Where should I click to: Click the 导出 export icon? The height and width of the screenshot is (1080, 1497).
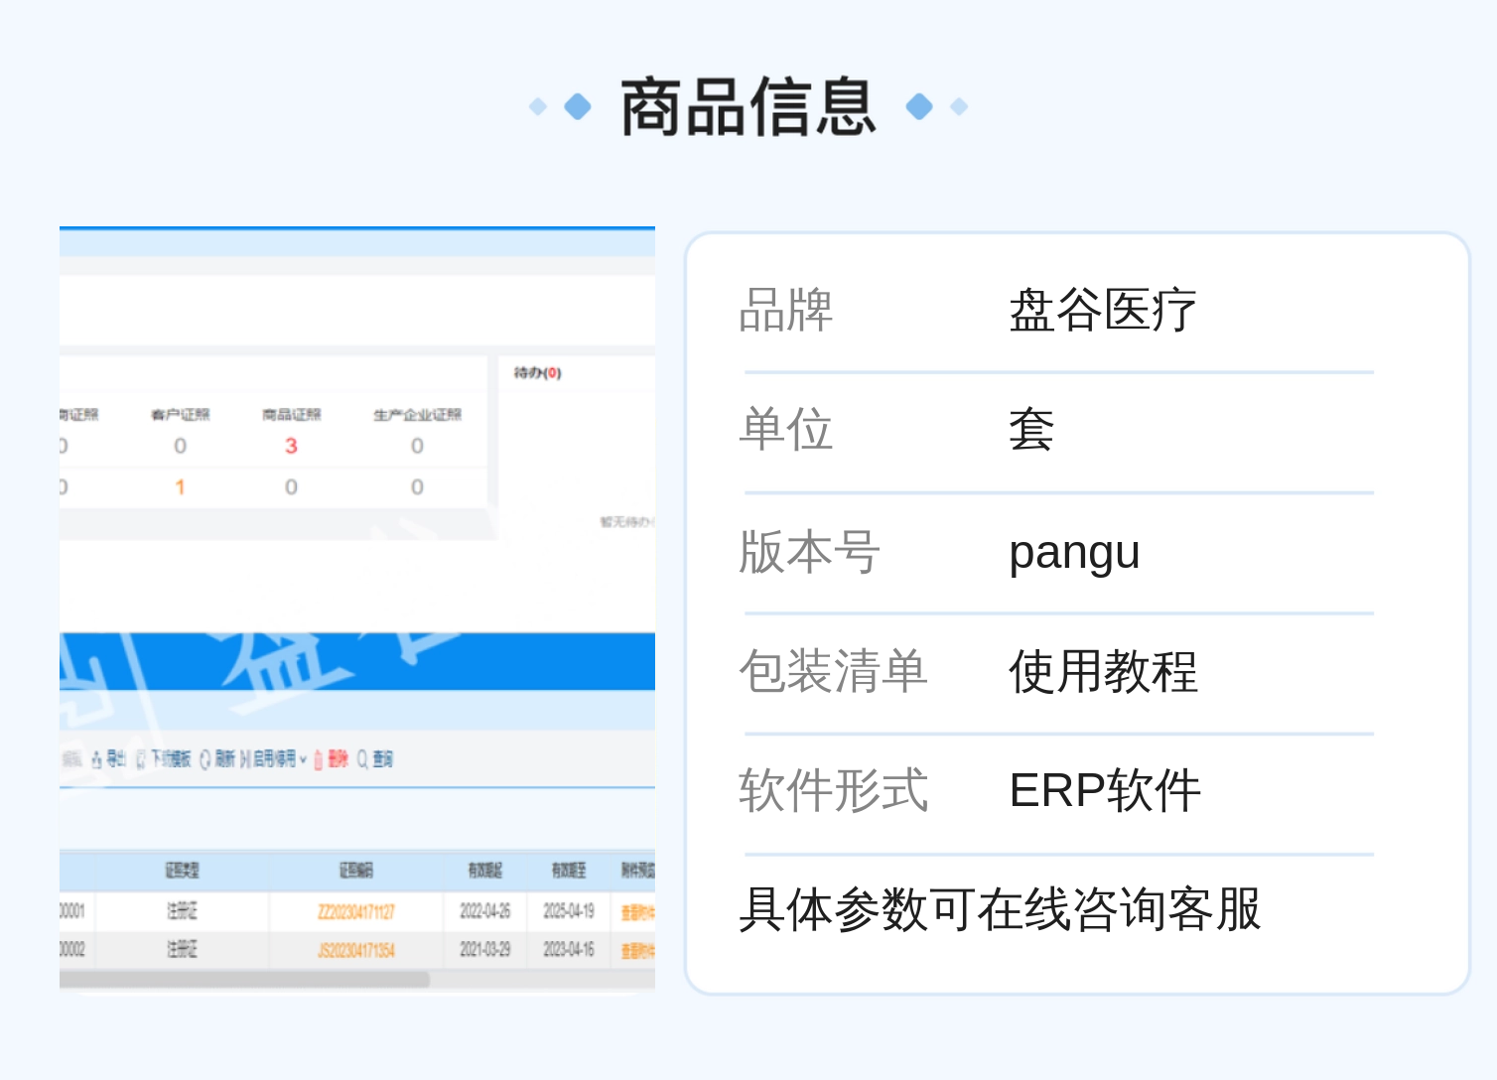[x=97, y=759]
